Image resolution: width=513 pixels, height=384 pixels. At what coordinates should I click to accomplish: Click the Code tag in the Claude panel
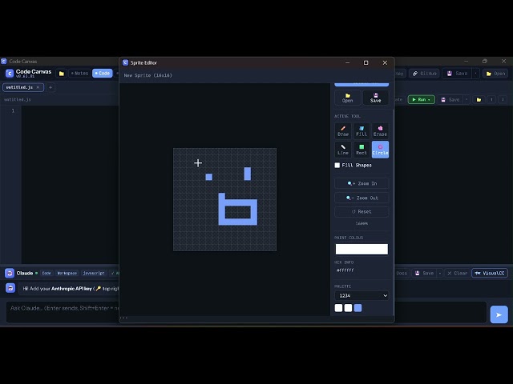(46, 273)
